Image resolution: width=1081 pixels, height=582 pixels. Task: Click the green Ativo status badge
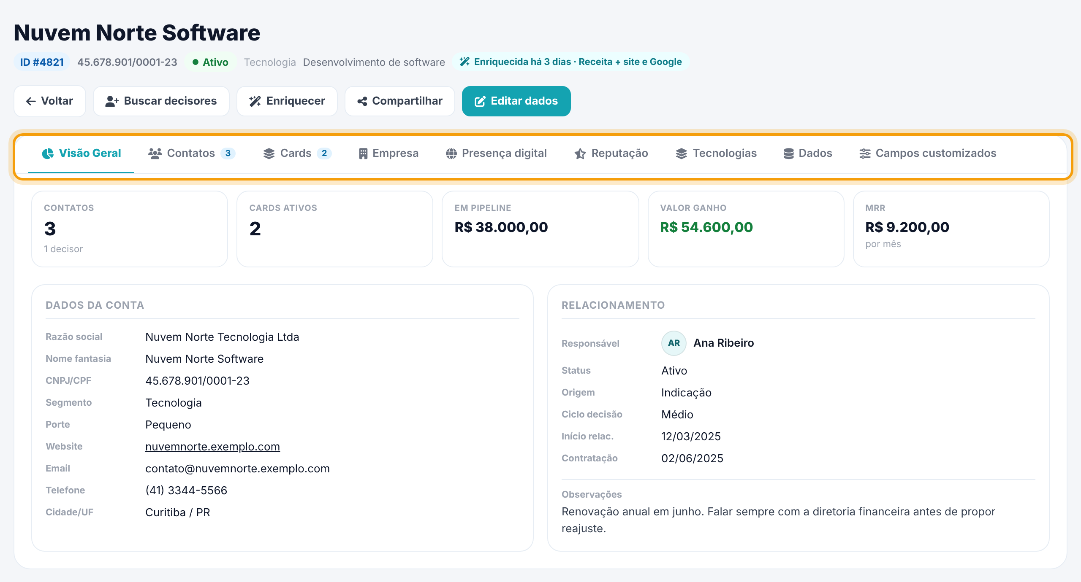coord(210,62)
